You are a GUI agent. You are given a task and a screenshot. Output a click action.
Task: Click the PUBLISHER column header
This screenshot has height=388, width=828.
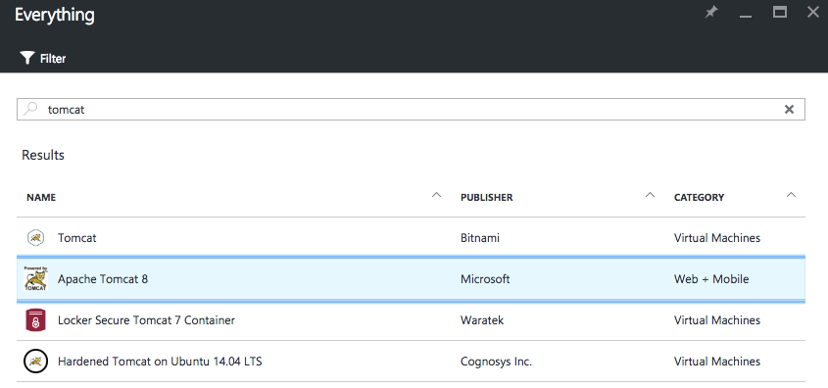pyautogui.click(x=486, y=198)
